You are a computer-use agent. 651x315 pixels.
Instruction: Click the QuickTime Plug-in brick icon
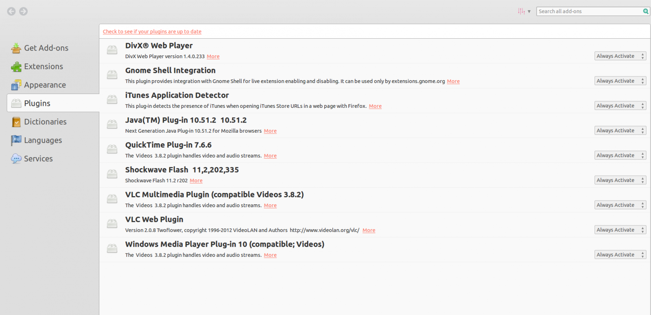click(x=112, y=149)
